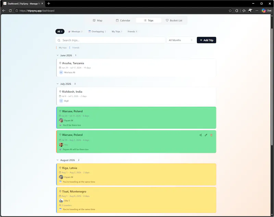Viewport: 274px width, 217px height.
Task: Close the TripSynq Dashboard tab
Action: pyautogui.click(x=42, y=3)
